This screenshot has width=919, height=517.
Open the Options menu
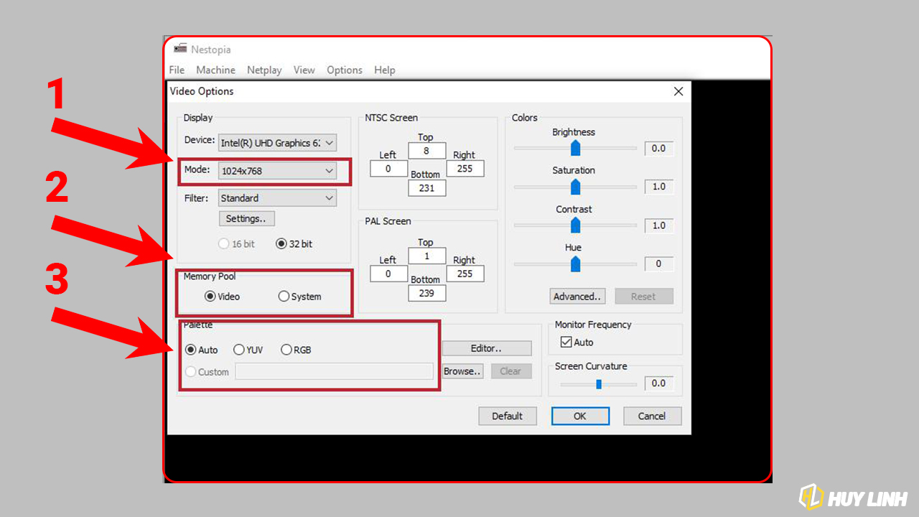pos(345,70)
